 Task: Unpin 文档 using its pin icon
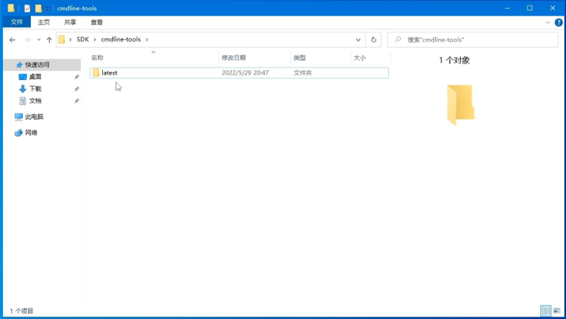point(77,101)
